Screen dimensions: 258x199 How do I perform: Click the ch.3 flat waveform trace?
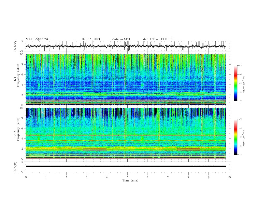pyautogui.click(x=126, y=166)
